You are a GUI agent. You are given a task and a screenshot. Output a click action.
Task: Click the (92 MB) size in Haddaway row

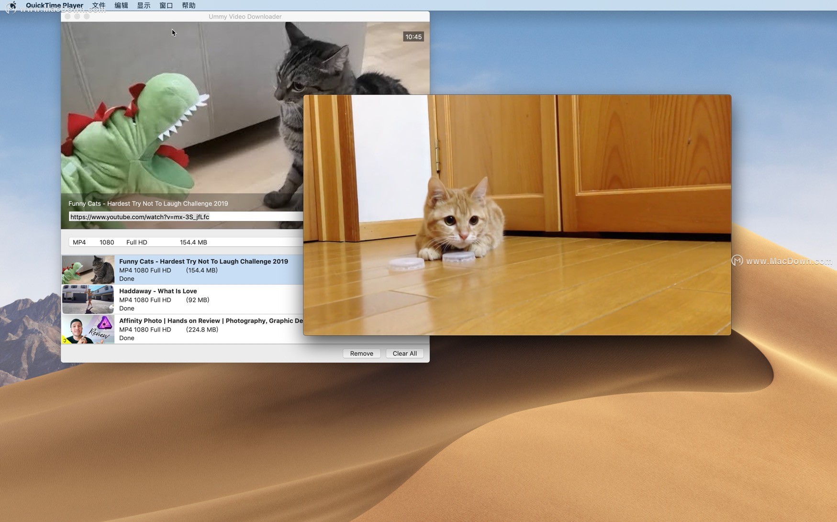[197, 300]
